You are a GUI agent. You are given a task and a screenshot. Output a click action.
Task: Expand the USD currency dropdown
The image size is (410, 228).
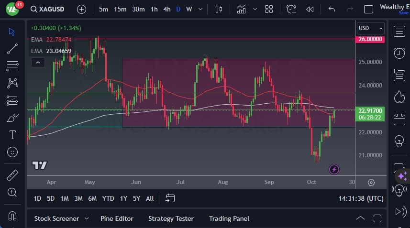pyautogui.click(x=371, y=28)
